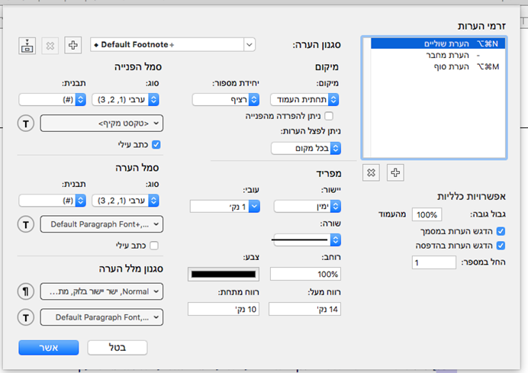The height and width of the screenshot is (373, 528).
Task: Click the import note style icon
Action: pyautogui.click(x=27, y=46)
